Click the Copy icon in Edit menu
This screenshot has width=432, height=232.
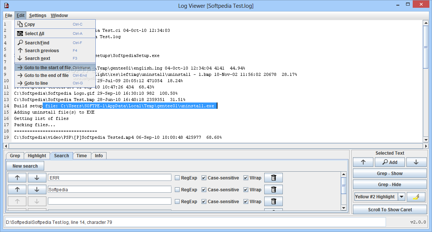pos(20,24)
